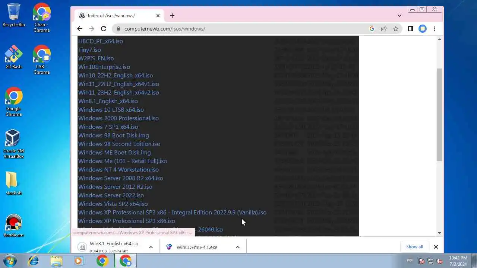Select Bandicam desktop icon
This screenshot has height=268, width=477.
[x=14, y=226]
